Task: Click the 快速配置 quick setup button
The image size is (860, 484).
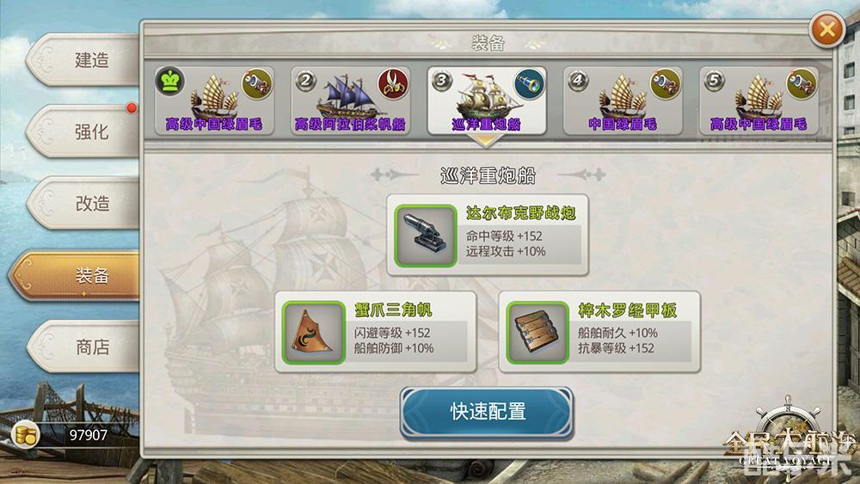Action: point(487,412)
